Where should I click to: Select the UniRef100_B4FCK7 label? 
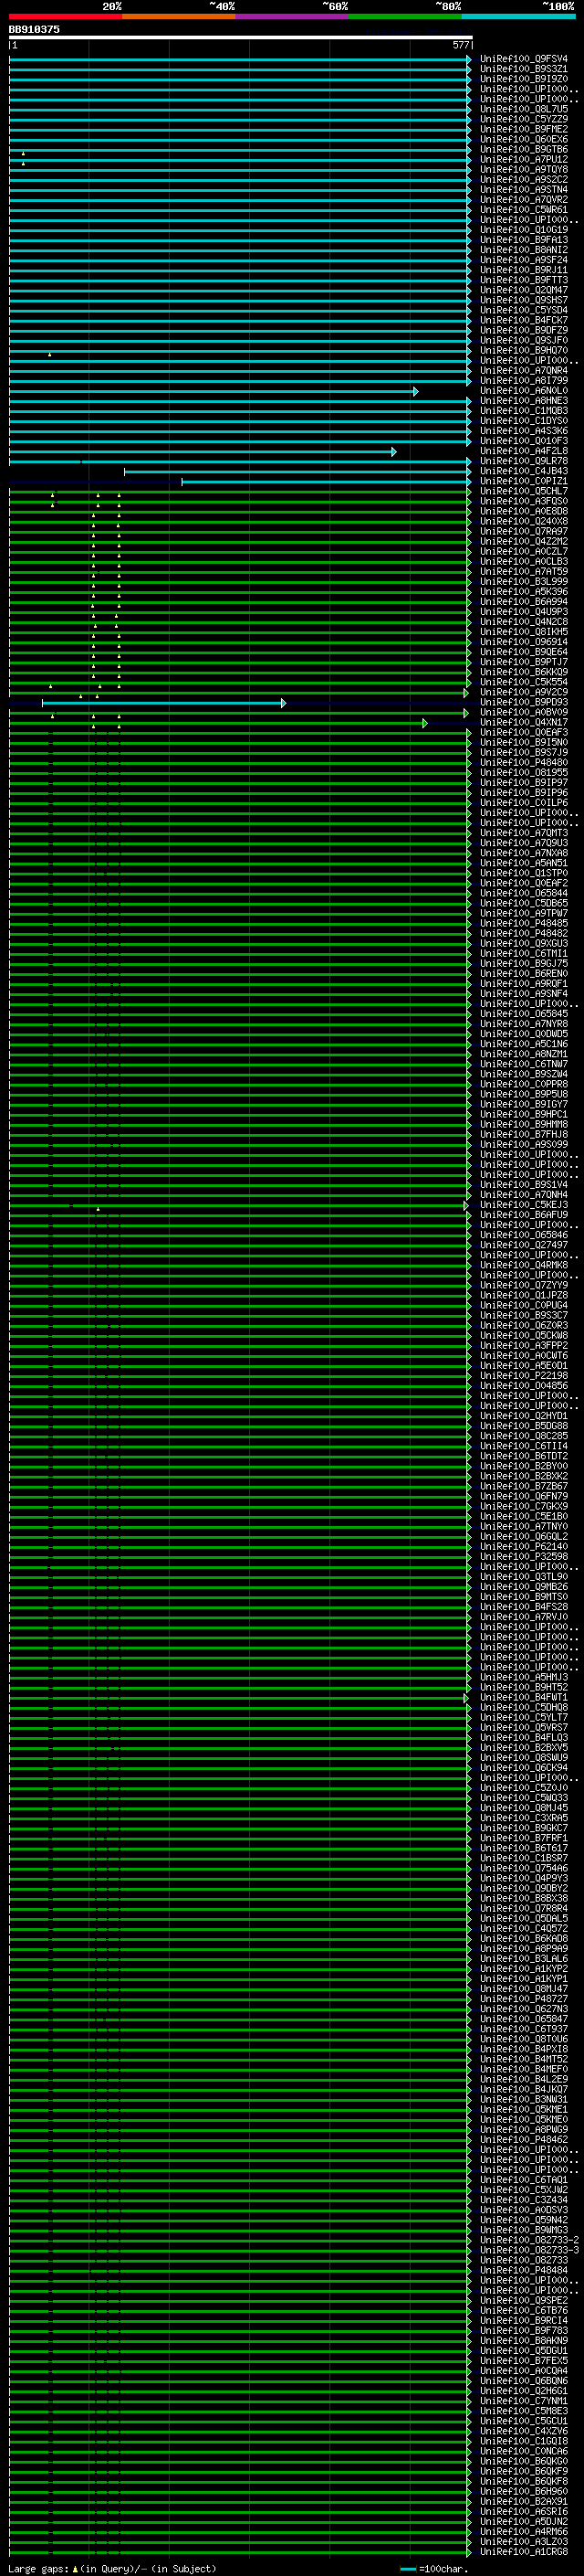[524, 320]
